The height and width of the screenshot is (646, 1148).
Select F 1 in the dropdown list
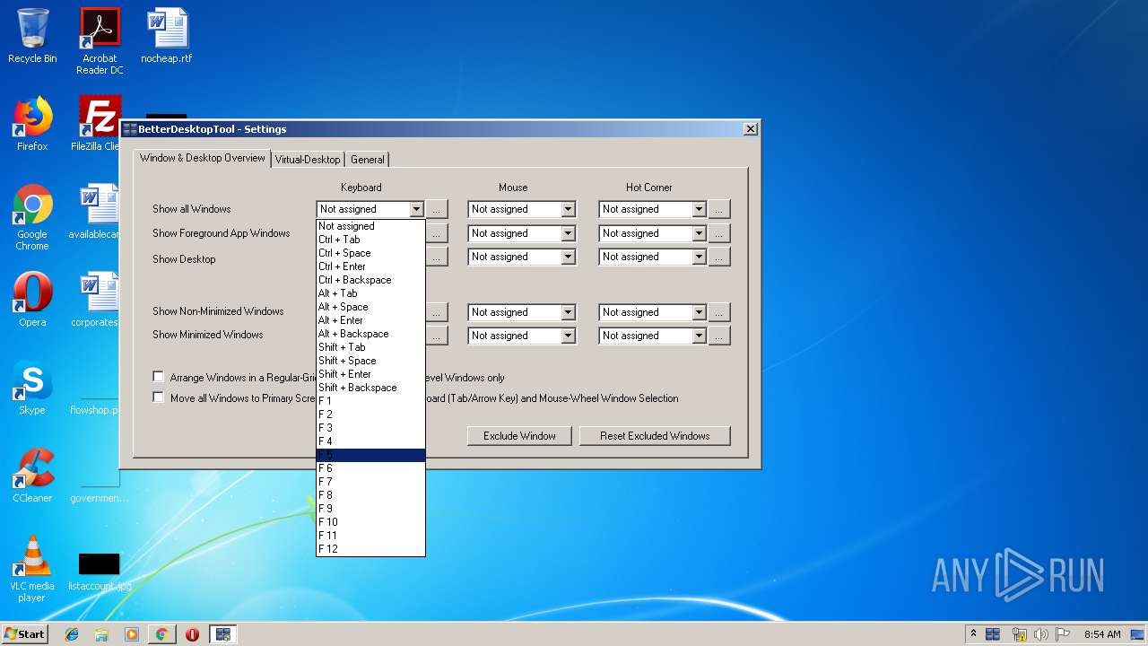click(370, 401)
